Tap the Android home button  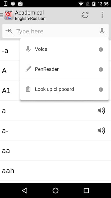click(x=55, y=191)
